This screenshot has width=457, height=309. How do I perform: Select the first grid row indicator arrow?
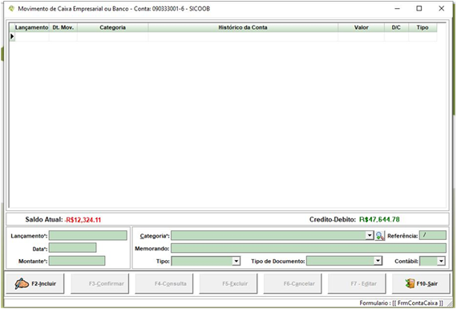point(12,36)
